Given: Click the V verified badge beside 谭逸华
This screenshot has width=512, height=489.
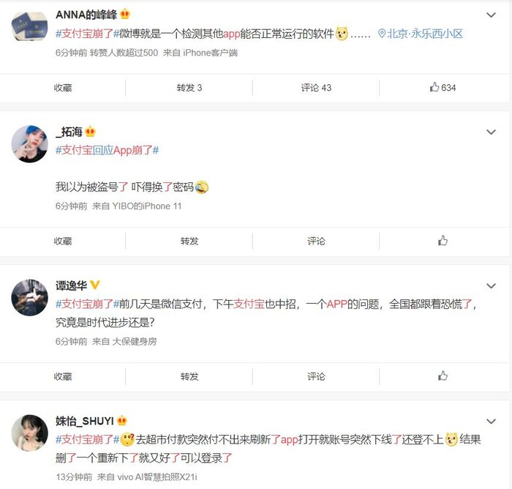Looking at the screenshot, I should (94, 285).
